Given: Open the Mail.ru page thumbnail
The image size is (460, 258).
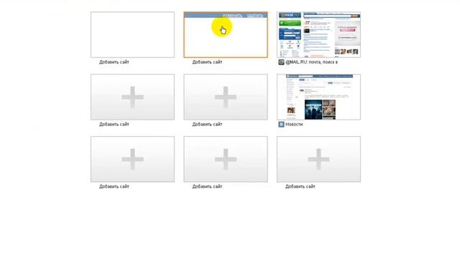Looking at the screenshot, I should [318, 35].
